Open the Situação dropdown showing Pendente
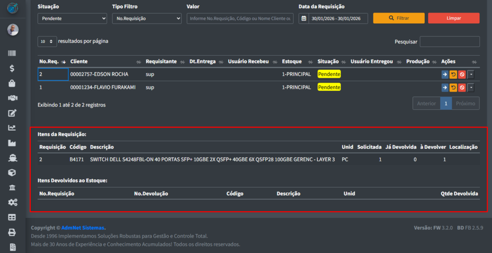 coord(72,18)
